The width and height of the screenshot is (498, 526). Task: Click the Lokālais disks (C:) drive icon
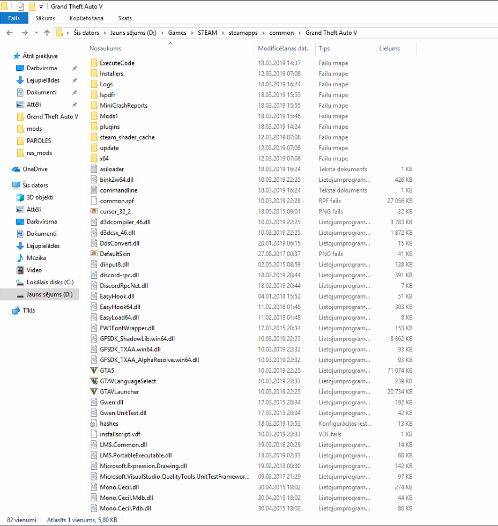click(20, 282)
